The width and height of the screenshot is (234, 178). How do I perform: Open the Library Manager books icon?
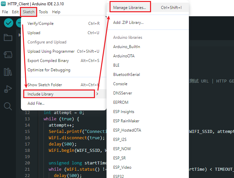8,72
